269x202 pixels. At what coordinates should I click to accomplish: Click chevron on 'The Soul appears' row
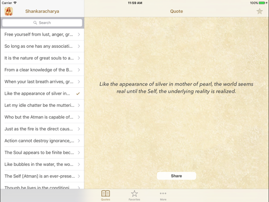tap(79, 153)
